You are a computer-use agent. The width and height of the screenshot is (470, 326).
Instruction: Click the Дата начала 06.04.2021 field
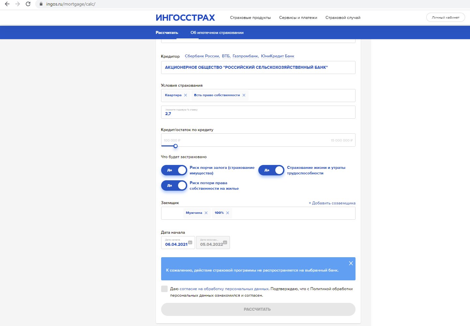pyautogui.click(x=178, y=243)
